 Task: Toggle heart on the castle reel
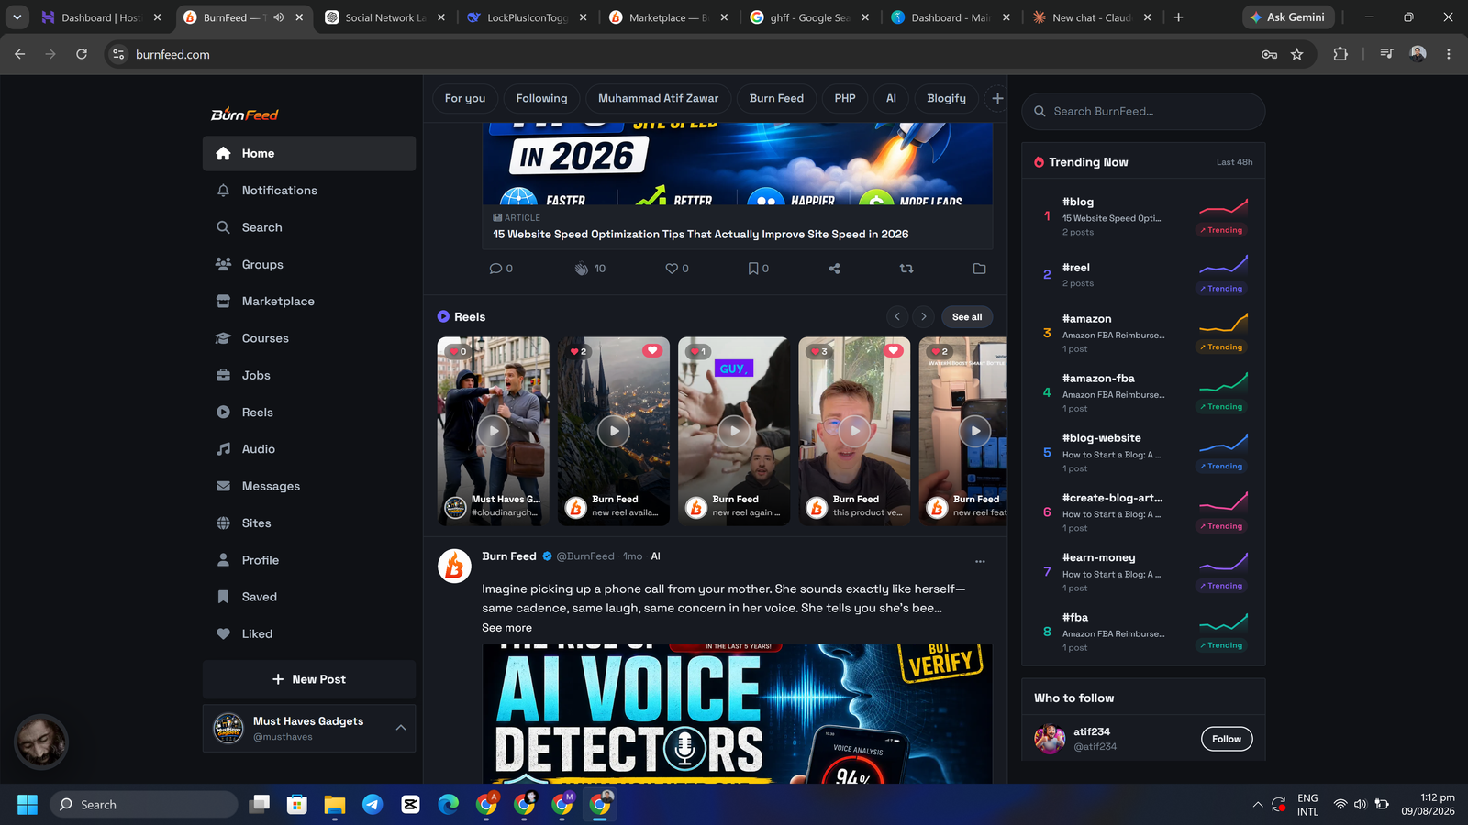[652, 350]
